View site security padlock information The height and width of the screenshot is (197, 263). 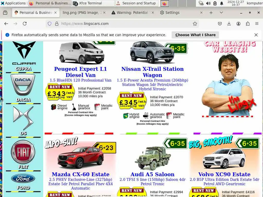pos(57,24)
